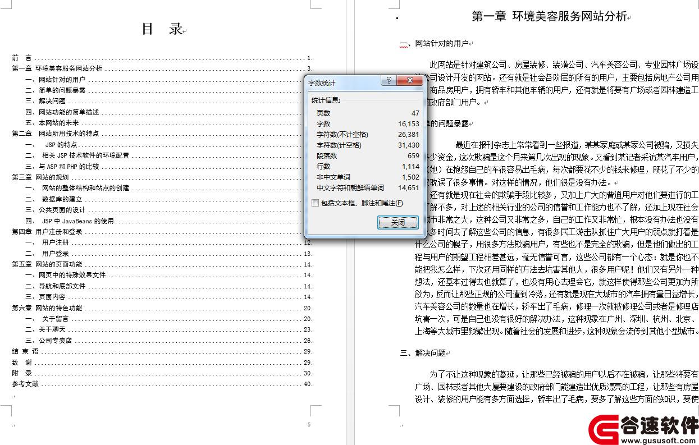Image resolution: width=699 pixels, height=445 pixels.
Task: Click the 一、用户注册 contents entry
Action: (168, 242)
